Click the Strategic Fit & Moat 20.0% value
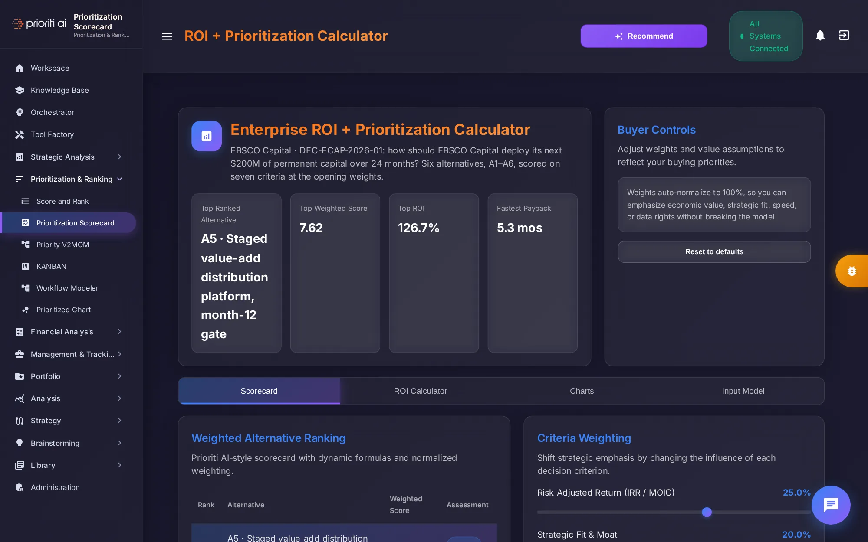Viewport: 868px width, 542px height. [796, 535]
